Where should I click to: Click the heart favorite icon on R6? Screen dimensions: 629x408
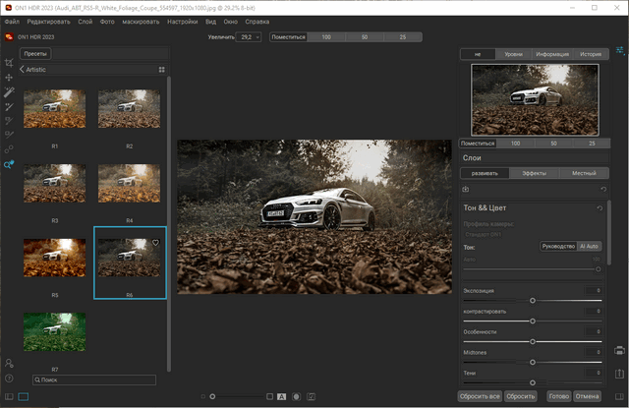tap(156, 242)
